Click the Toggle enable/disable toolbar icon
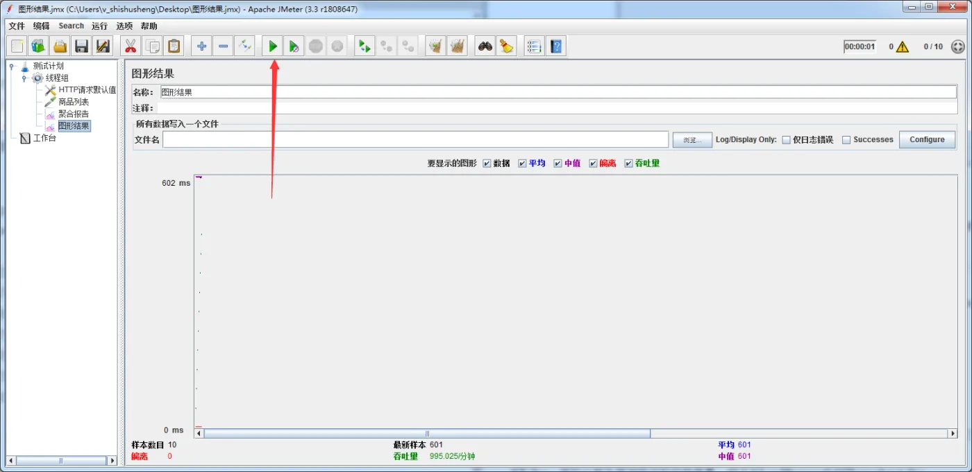The image size is (972, 472). pos(244,46)
